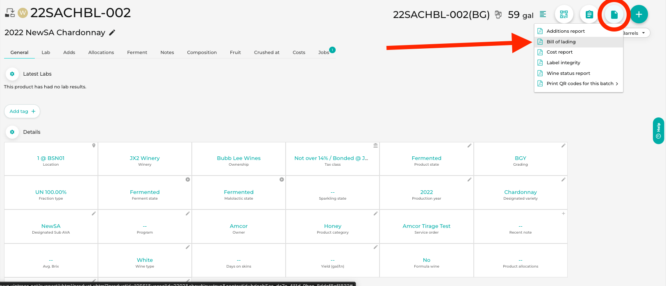Edit Wine type with its pencil icon
Screen dimensions: 666x286
(188, 247)
